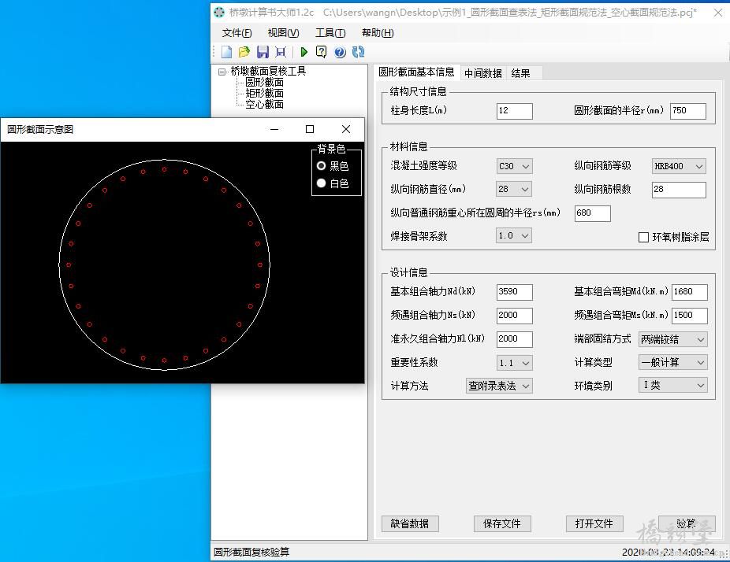Click the 频遇组合轴力Ns(kN) input field
The image size is (730, 562).
pyautogui.click(x=515, y=316)
